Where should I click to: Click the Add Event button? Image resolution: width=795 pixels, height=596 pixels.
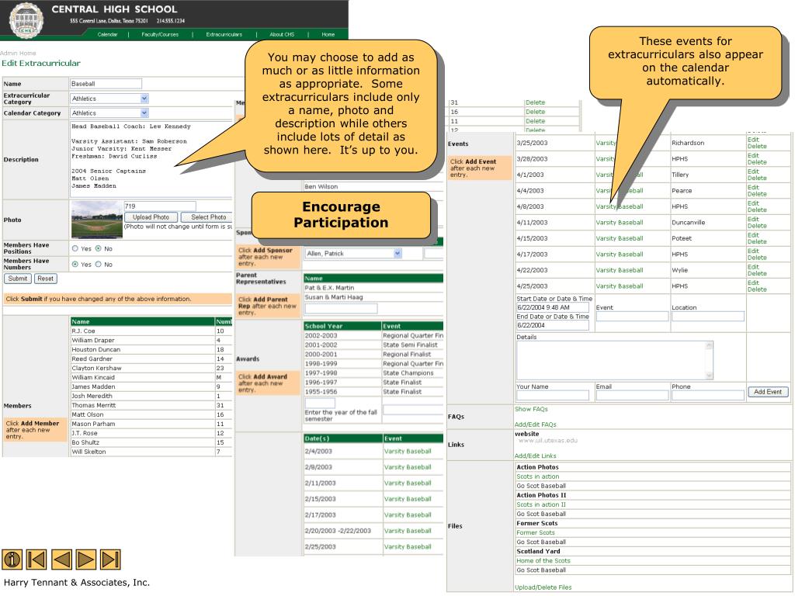[x=768, y=392]
